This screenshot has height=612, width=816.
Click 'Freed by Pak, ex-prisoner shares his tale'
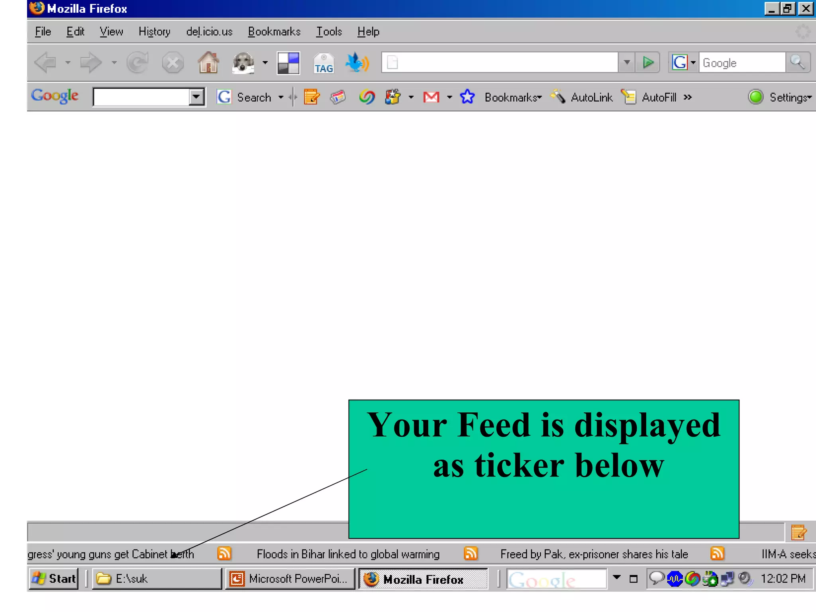coord(594,554)
